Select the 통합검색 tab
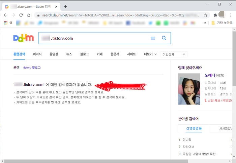The height and width of the screenshot is (163, 236). [x=19, y=54]
